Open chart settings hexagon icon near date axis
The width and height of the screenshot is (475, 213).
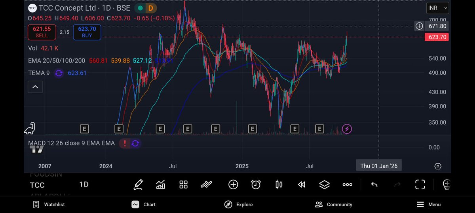438,166
